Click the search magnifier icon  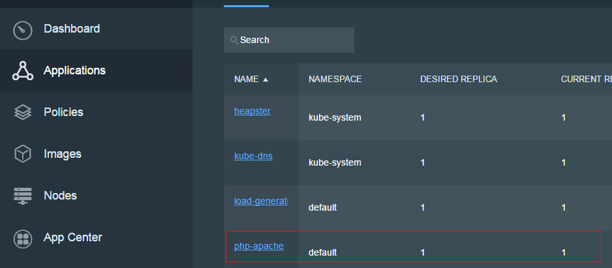pos(234,40)
